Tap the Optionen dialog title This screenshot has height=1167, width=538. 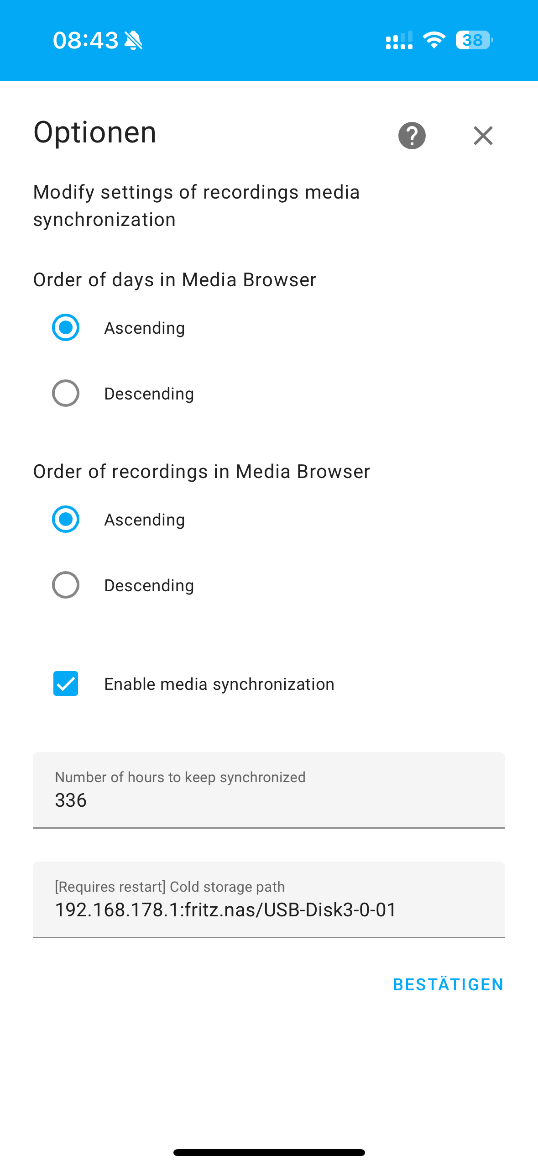[x=95, y=133]
